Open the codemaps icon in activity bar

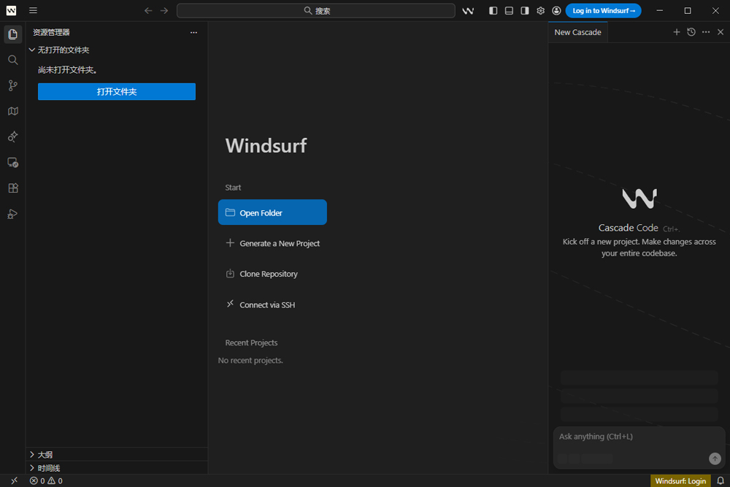[12, 111]
